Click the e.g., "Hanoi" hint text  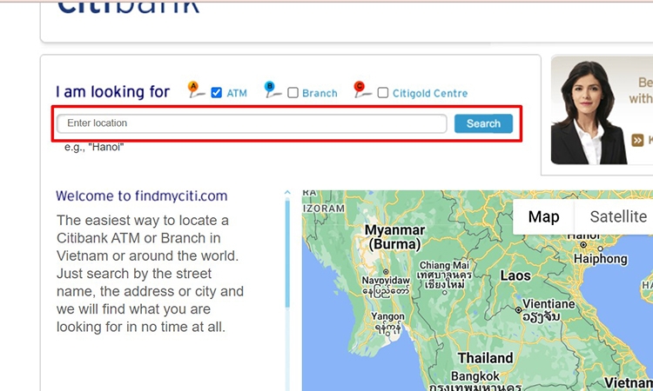[x=94, y=147]
